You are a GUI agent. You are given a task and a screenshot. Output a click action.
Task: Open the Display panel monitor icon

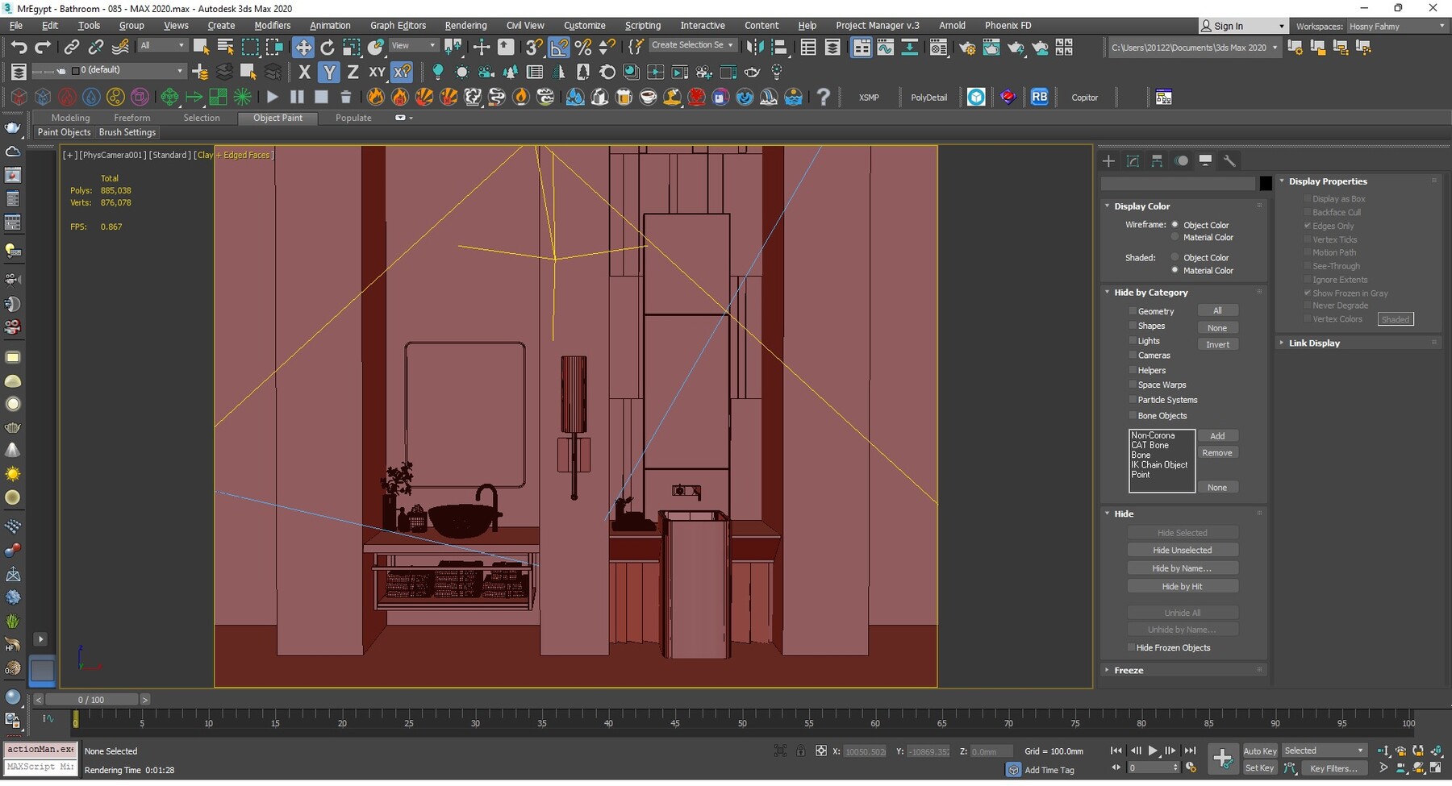pos(1205,161)
